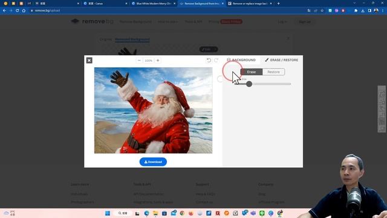Zoom out with the minus button
The width and height of the screenshot is (387, 218).
pyautogui.click(x=139, y=61)
